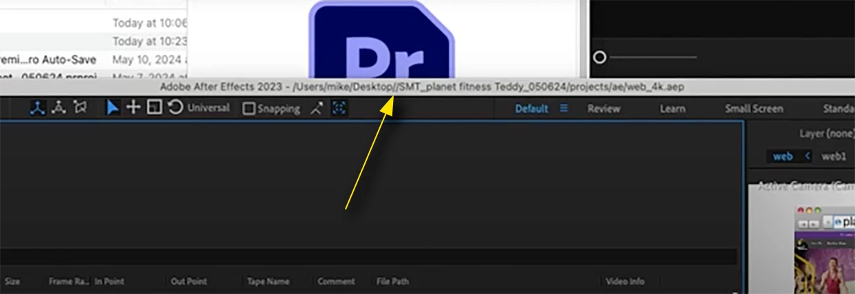Toggle the snap-to-collapsed-comps icon after Snapping
Screen dimensions: 855x294
tap(339, 108)
